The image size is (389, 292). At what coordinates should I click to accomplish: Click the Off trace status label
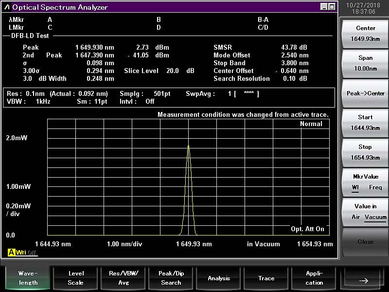tap(32, 253)
